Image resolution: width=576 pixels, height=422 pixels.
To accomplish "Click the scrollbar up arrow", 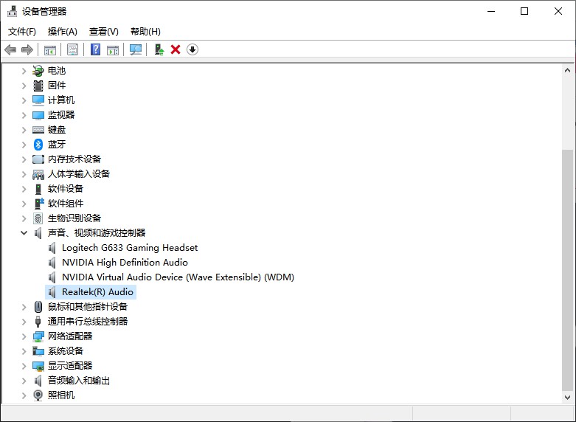I will [x=567, y=70].
